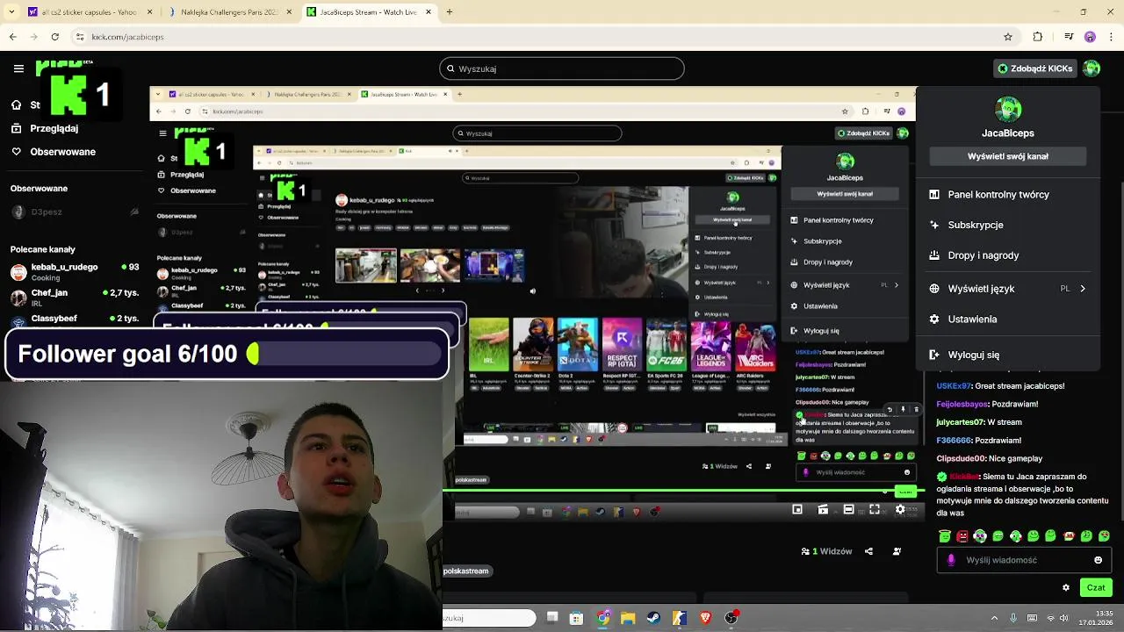Open the Chef_jan recommended channel in the outermost sidebar

pos(74,297)
